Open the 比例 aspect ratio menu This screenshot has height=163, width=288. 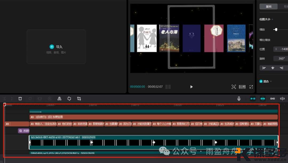coord(242,87)
